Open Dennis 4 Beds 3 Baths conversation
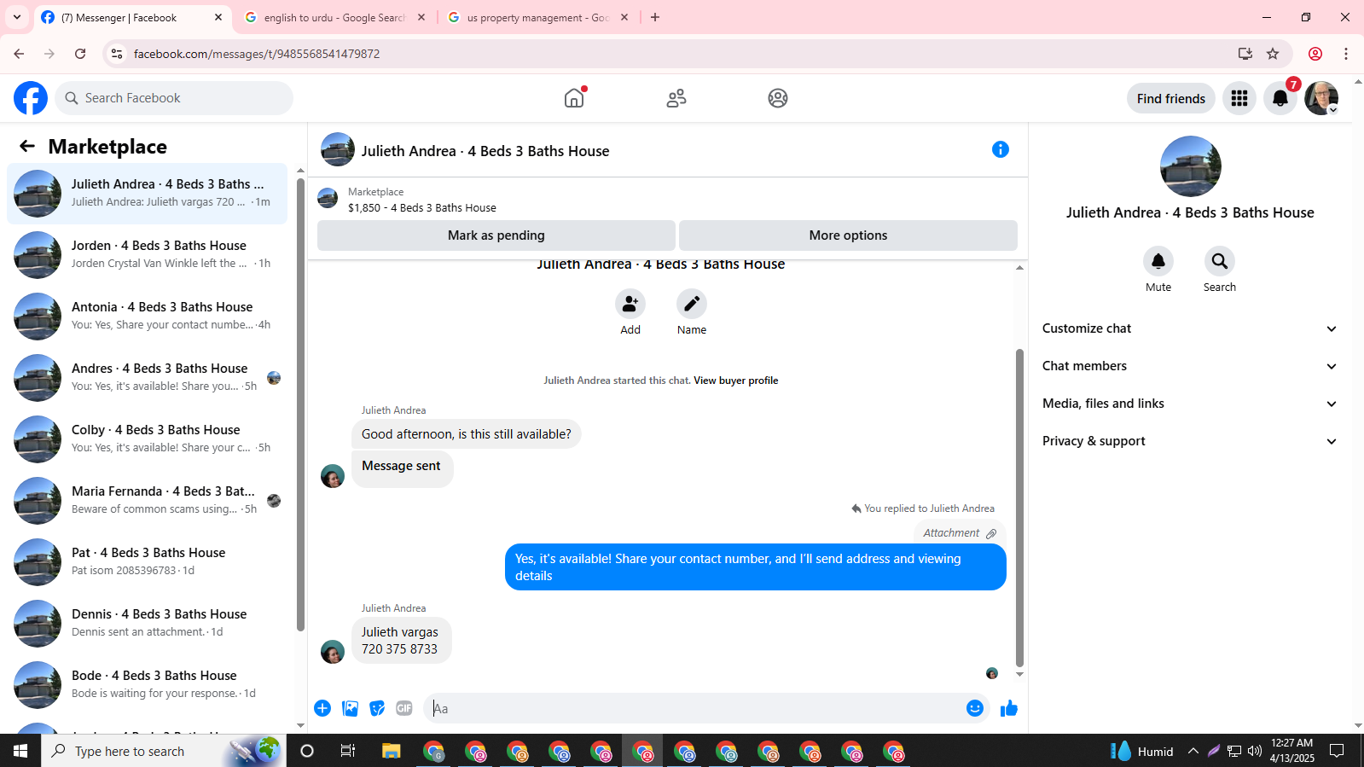 tap(147, 623)
